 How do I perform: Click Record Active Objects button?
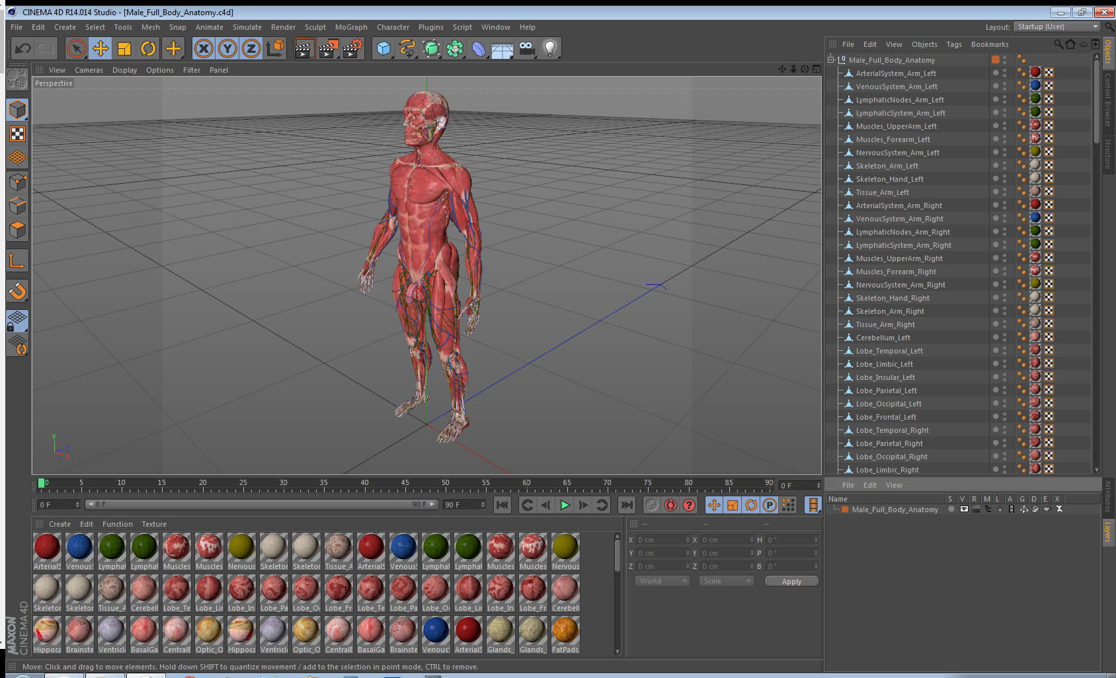tap(652, 505)
